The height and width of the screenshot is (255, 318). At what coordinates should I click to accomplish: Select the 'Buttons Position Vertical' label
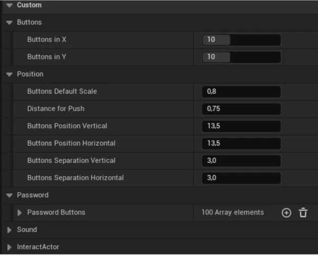tap(67, 126)
